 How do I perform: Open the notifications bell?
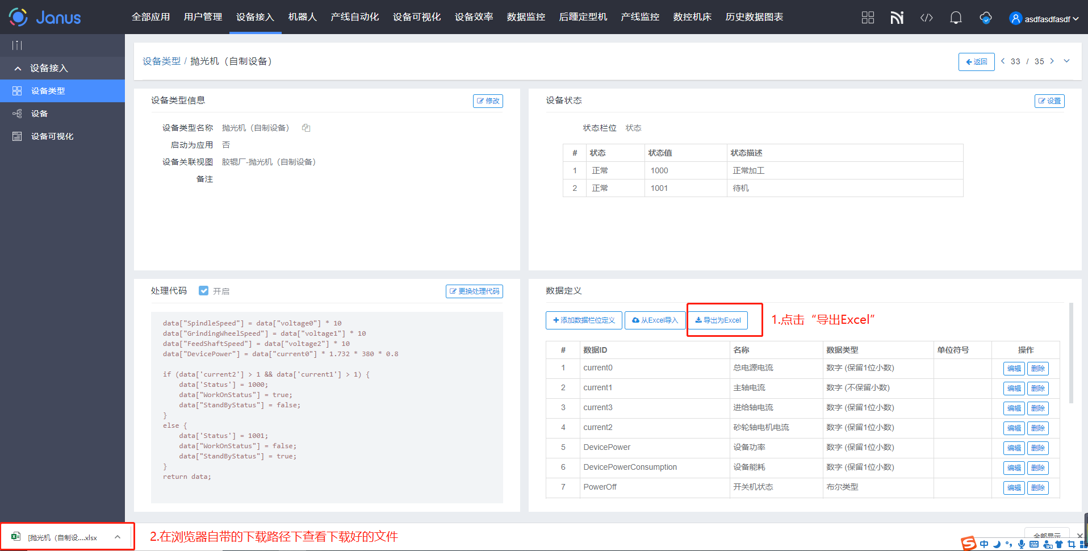click(956, 18)
